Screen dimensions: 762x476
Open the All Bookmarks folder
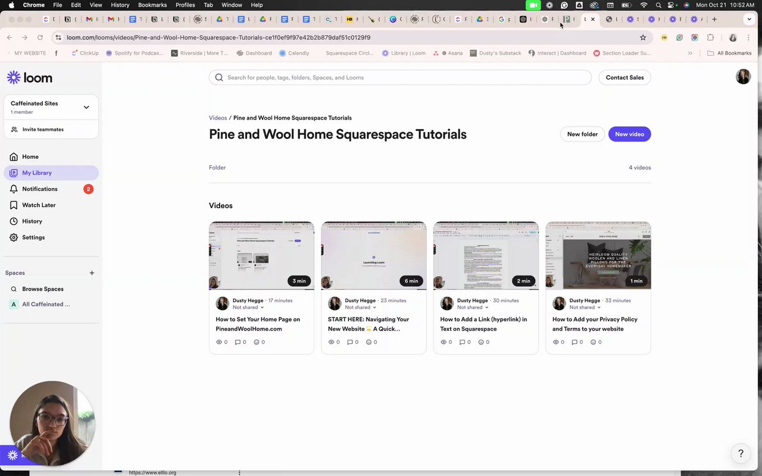(729, 53)
